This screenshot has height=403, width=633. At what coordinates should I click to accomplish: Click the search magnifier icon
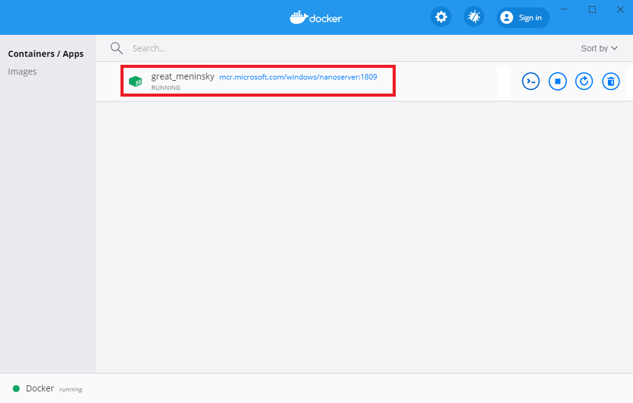[116, 48]
